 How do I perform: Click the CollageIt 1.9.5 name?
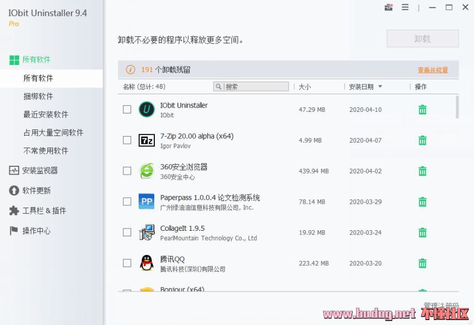coord(182,229)
